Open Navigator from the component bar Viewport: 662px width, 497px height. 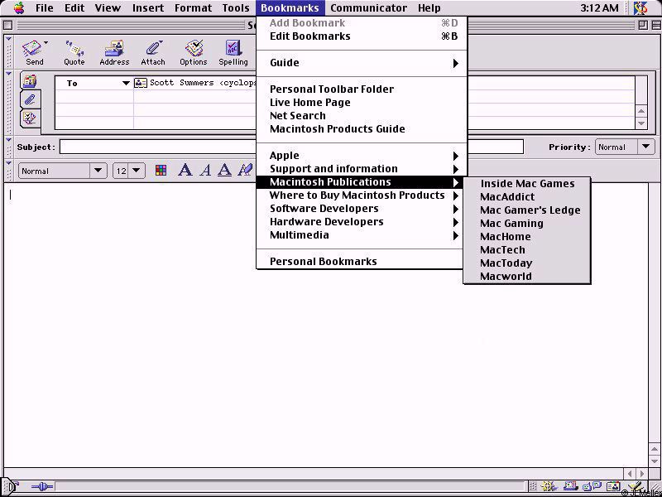click(548, 487)
